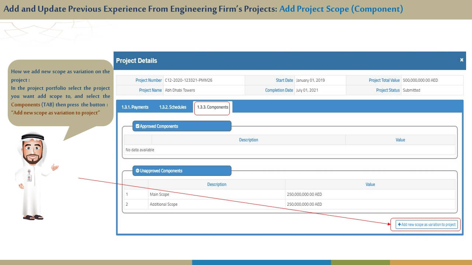Image resolution: width=472 pixels, height=265 pixels.
Task: Click the Abh Dhabi Towers project name
Action: pyautogui.click(x=180, y=90)
